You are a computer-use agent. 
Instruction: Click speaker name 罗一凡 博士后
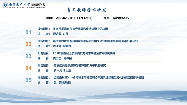(62, 70)
